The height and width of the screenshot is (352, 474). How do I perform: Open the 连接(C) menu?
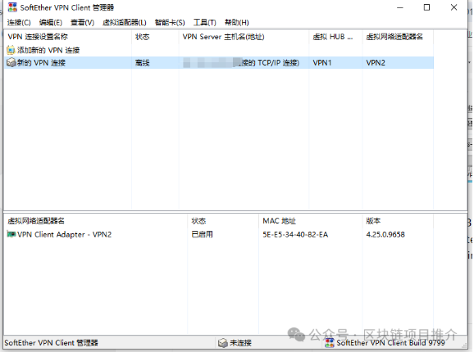tap(19, 22)
